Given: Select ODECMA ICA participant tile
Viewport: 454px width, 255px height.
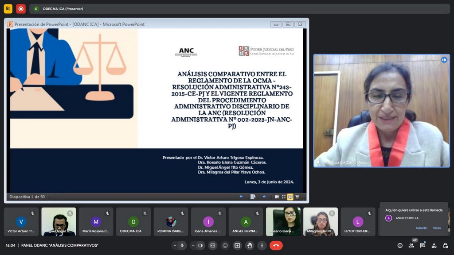Looking at the screenshot, I should [133, 222].
